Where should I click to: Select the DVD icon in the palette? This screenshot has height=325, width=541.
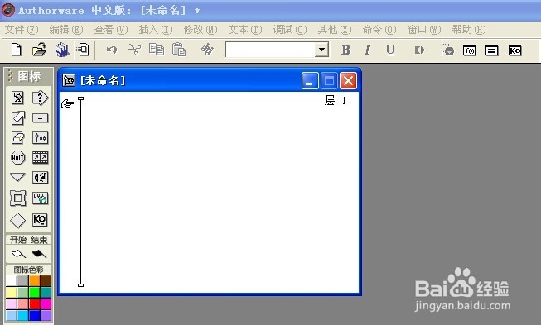tap(40, 198)
